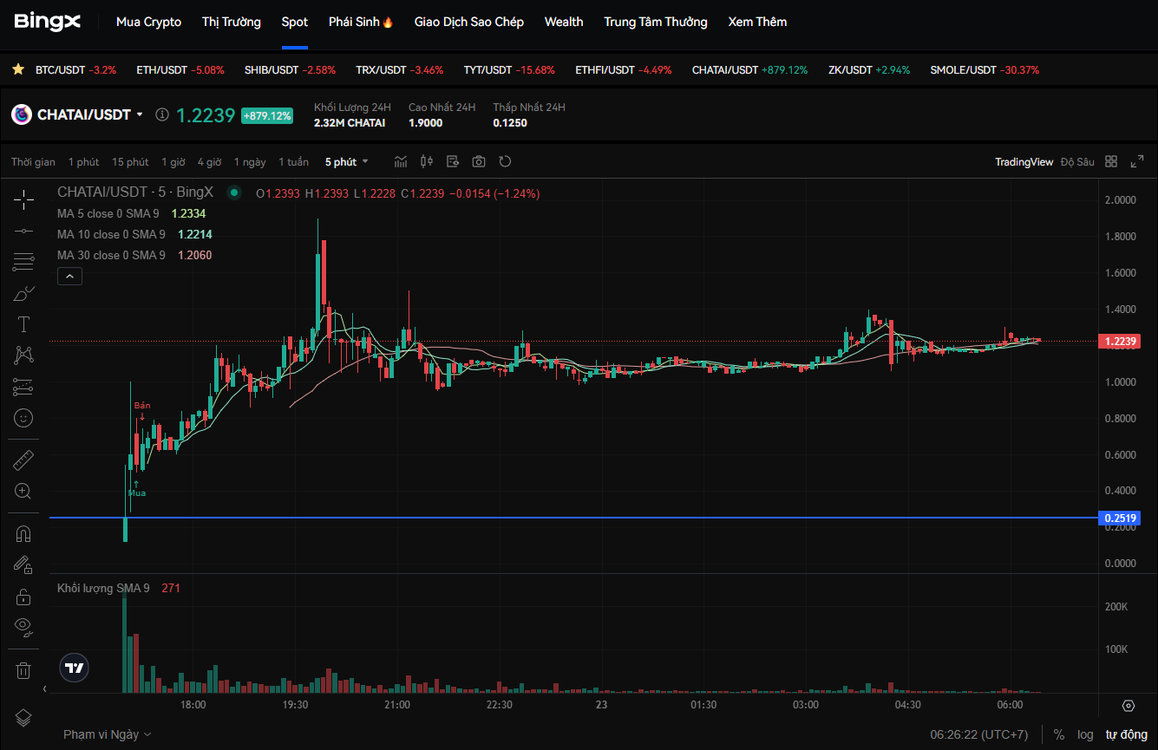Open the 5 phút timeframe dropdown

(x=347, y=162)
